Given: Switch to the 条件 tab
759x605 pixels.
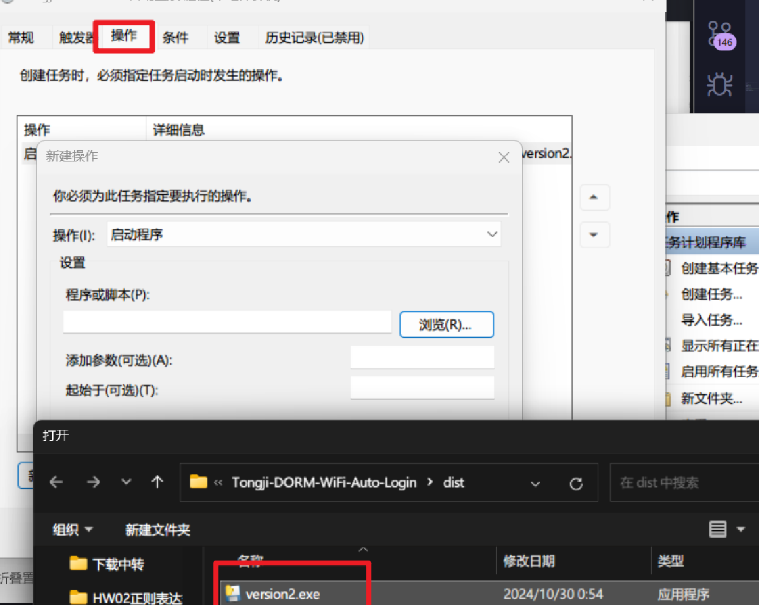Looking at the screenshot, I should pos(176,37).
